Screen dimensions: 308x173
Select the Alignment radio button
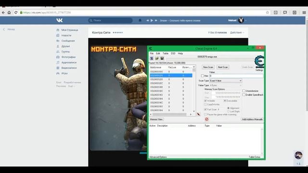[229, 108]
